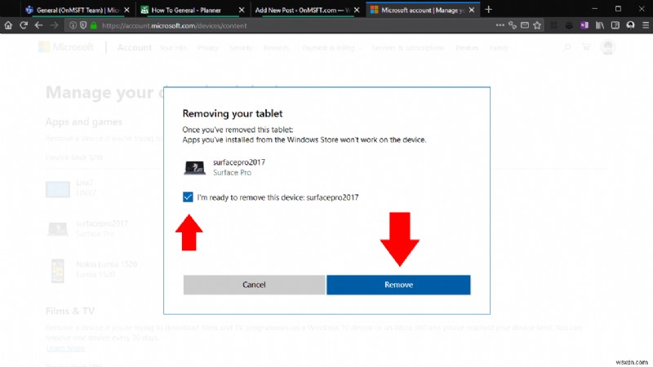Click the Learn More link under Films & TV
Image resolution: width=653 pixels, height=367 pixels.
[65, 348]
